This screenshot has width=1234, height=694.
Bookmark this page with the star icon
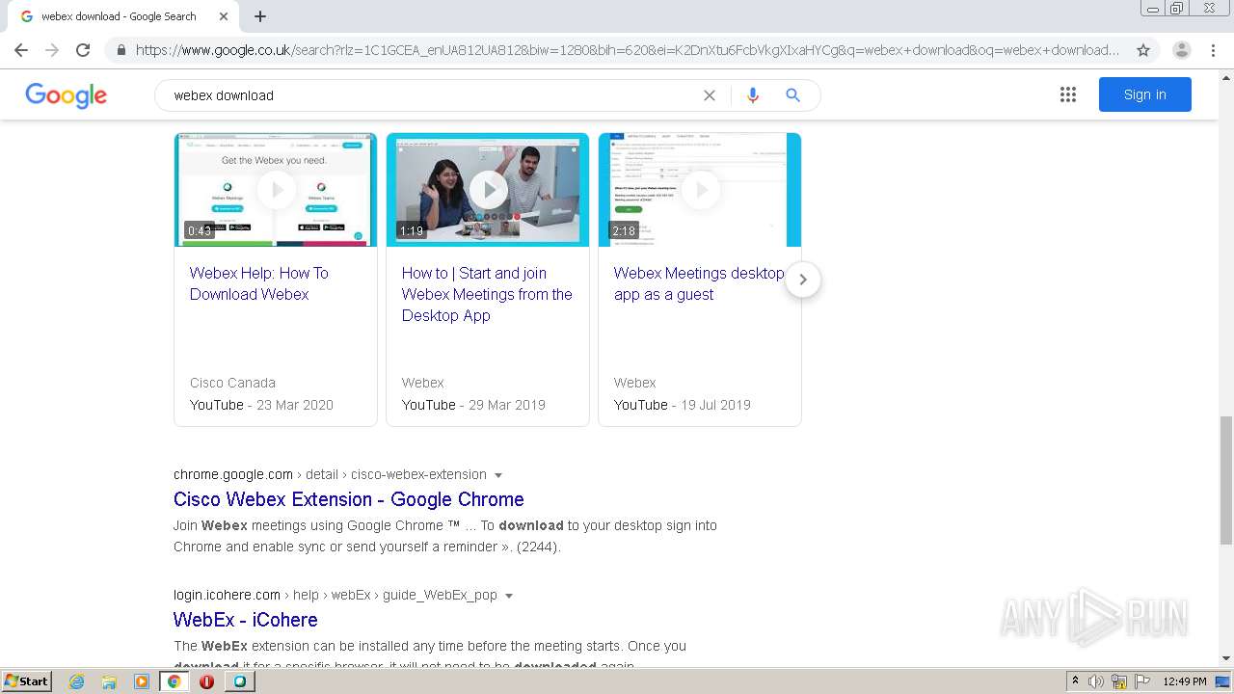1143,50
